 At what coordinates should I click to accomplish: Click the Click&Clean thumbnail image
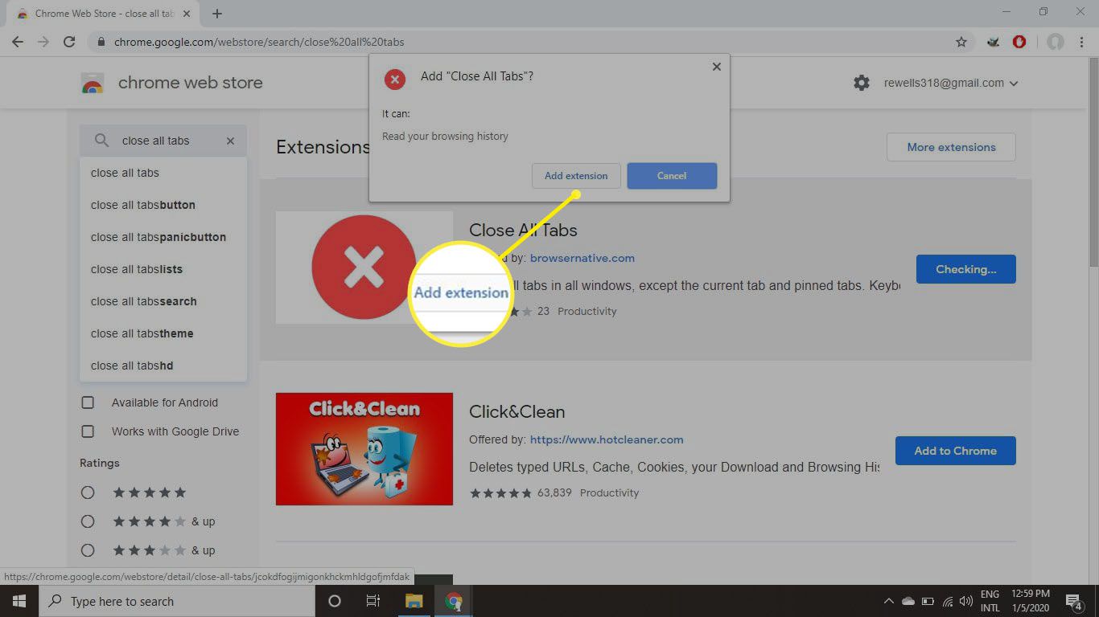[364, 449]
